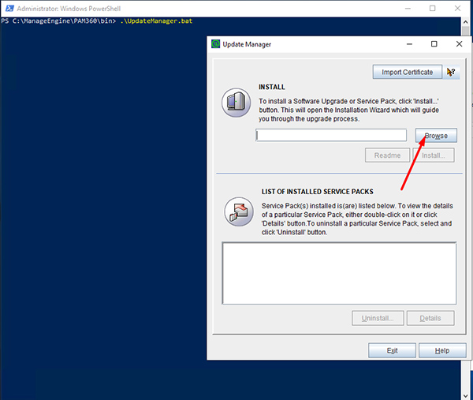
Task: Exit the Update Manager
Action: (x=392, y=350)
